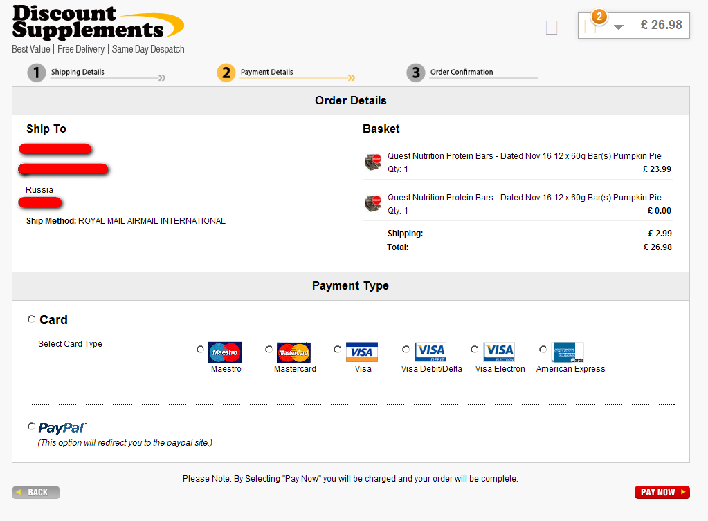Open the basket total £ 26.98 box
The height and width of the screenshot is (521, 708).
(x=661, y=26)
